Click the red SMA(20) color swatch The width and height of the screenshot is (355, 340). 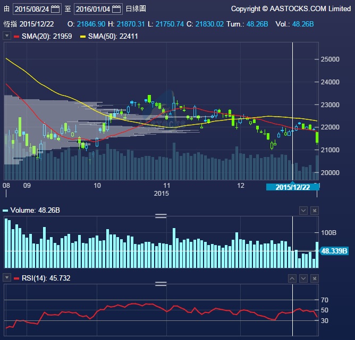point(16,36)
